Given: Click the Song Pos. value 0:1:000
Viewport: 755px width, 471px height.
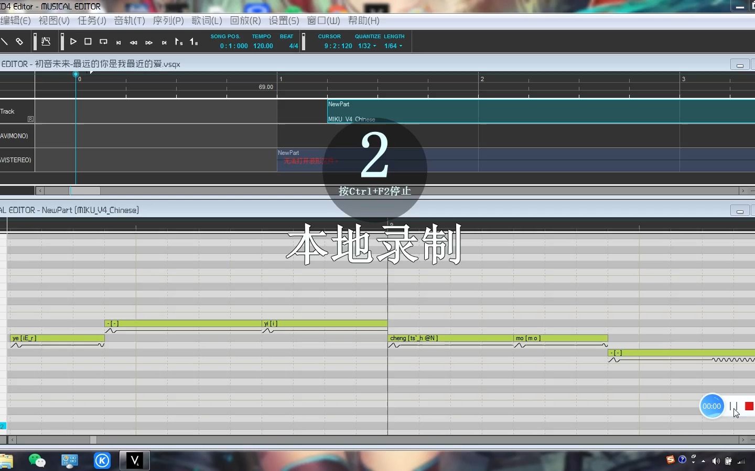Looking at the screenshot, I should [234, 46].
